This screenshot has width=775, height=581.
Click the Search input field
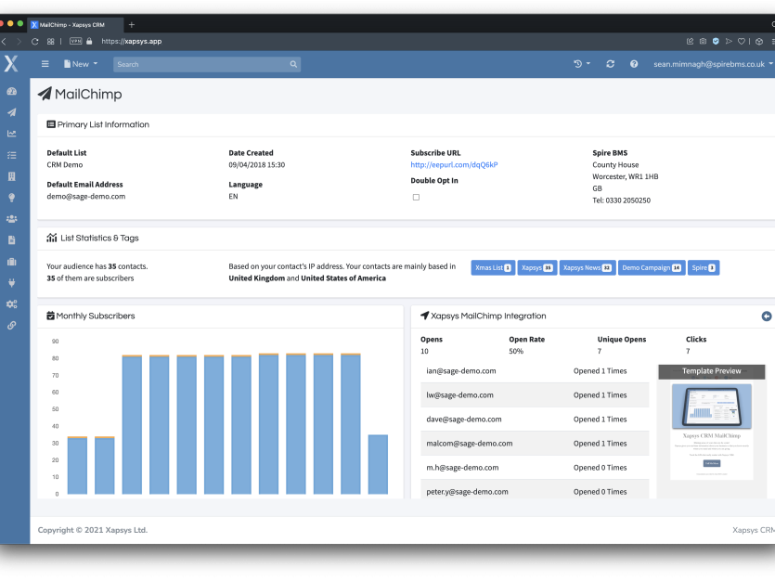pyautogui.click(x=207, y=64)
